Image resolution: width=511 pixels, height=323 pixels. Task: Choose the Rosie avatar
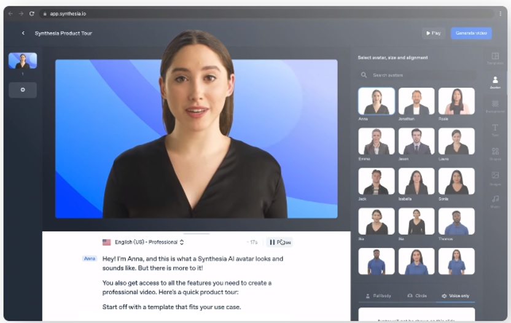[456, 101]
